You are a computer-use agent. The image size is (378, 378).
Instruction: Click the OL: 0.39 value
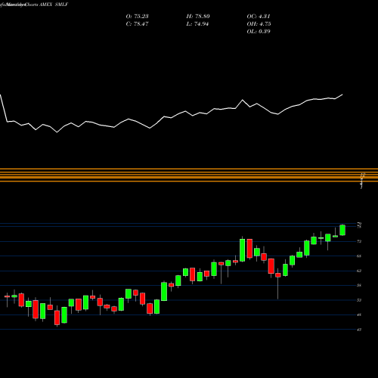click(259, 32)
